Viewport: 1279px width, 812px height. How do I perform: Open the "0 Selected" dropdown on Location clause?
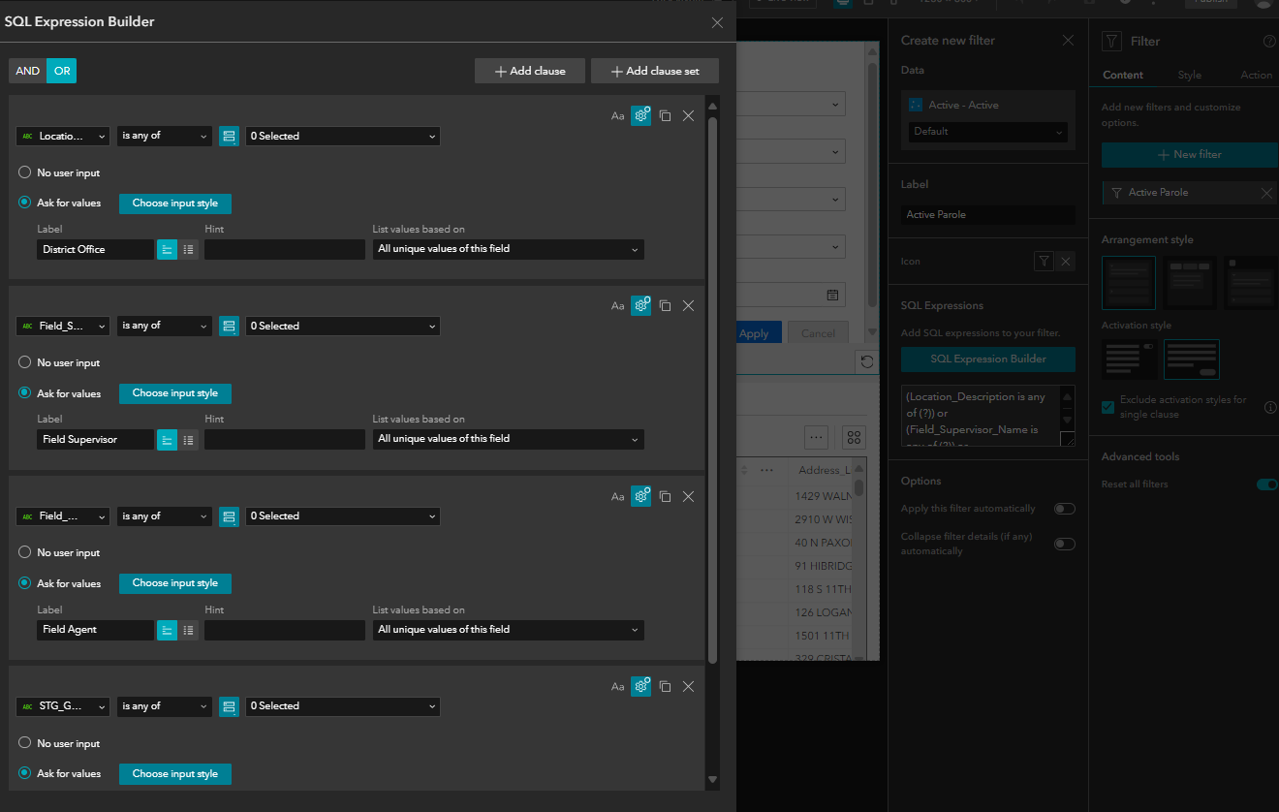[x=341, y=136]
